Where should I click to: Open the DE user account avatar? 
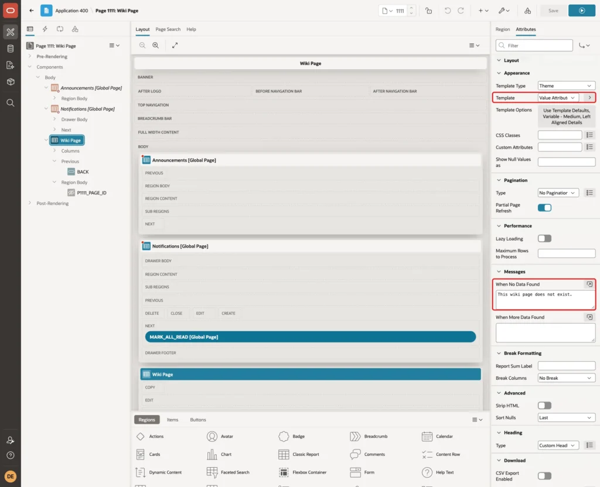(11, 476)
